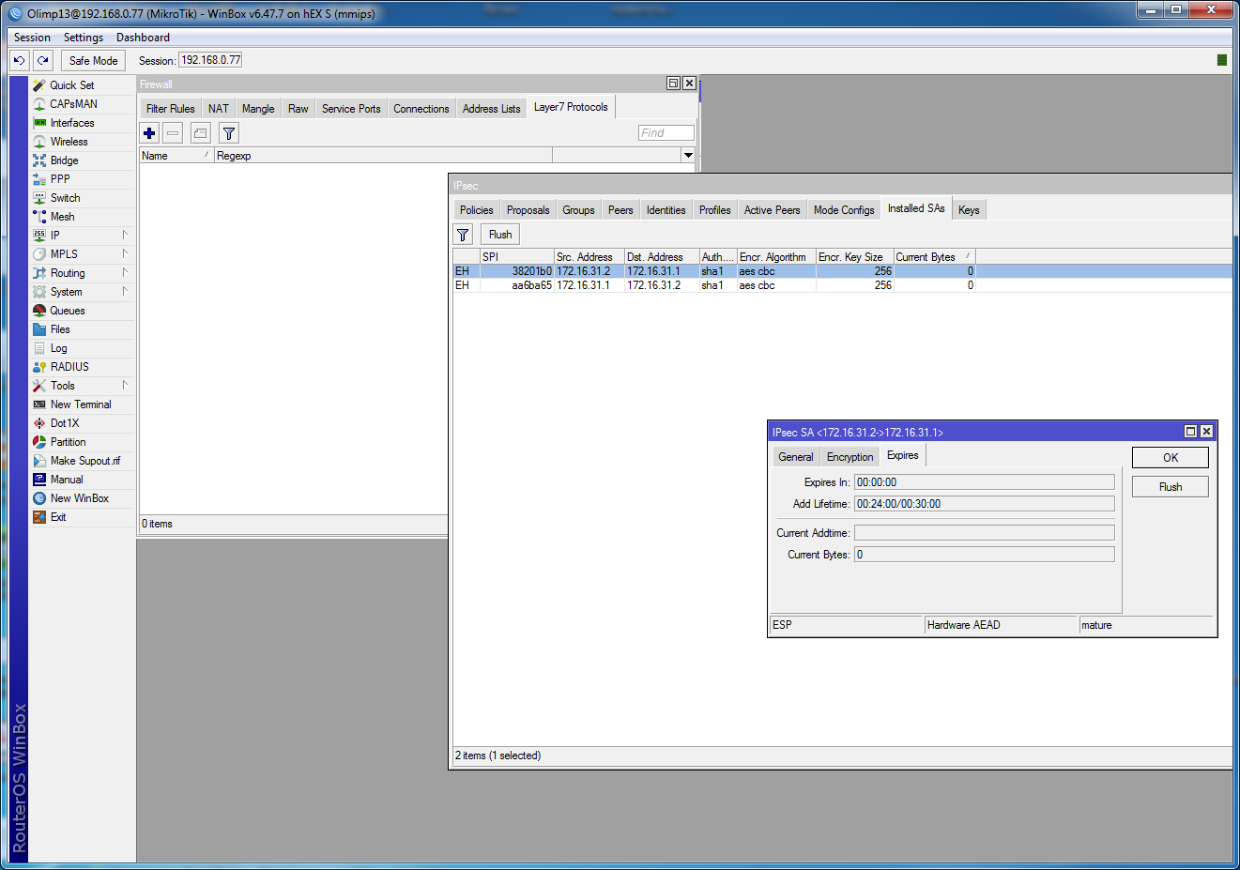This screenshot has width=1240, height=870.
Task: Click OK in IPsec SA dialog
Action: point(1171,458)
